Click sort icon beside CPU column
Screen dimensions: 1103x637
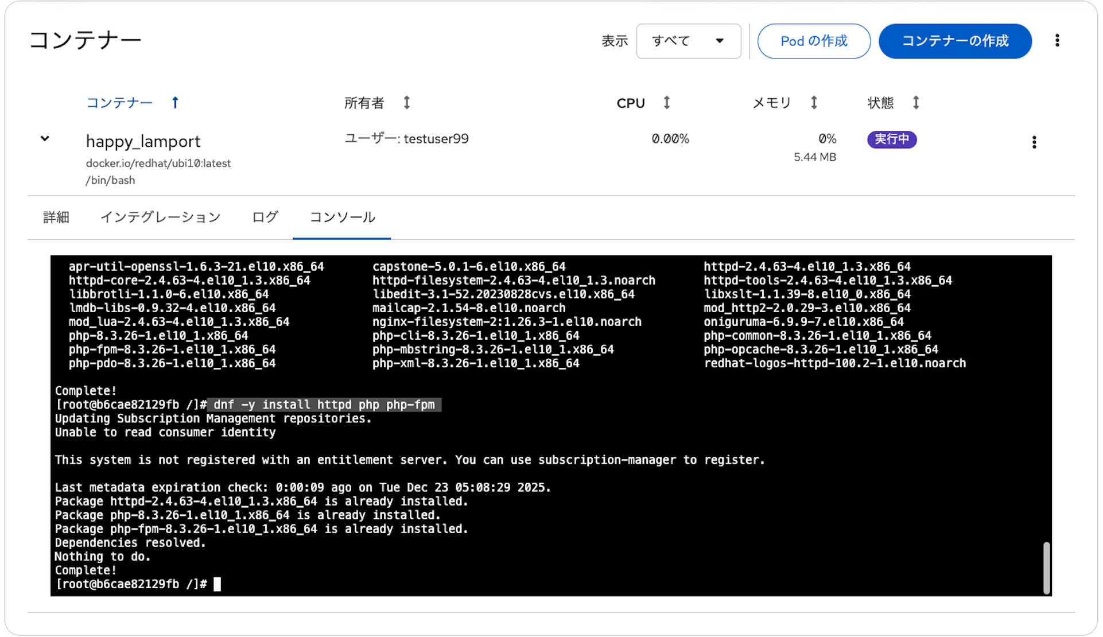pos(666,103)
